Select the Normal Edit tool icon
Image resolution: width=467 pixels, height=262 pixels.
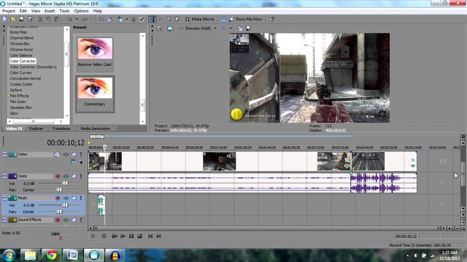tap(153, 19)
